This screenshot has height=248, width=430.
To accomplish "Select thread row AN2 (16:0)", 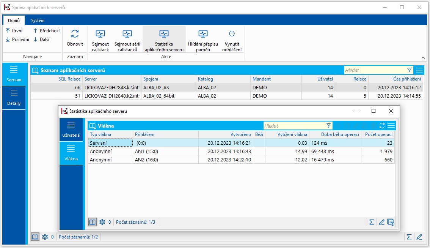I will pyautogui.click(x=241, y=160).
